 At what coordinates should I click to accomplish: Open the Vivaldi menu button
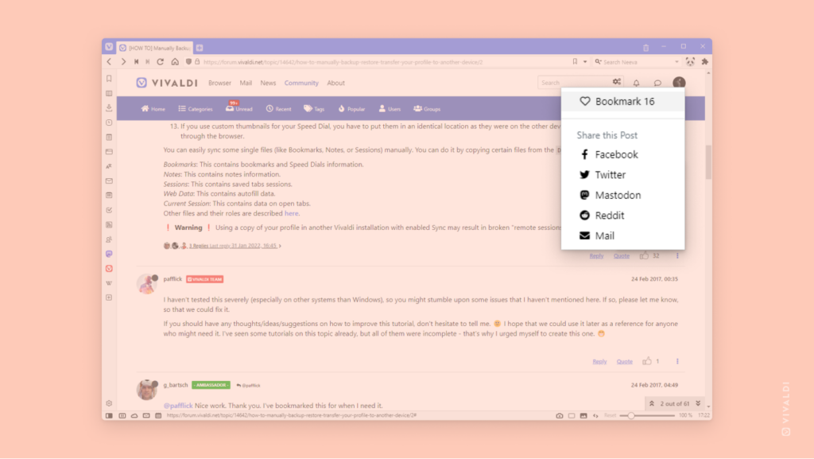pyautogui.click(x=109, y=47)
